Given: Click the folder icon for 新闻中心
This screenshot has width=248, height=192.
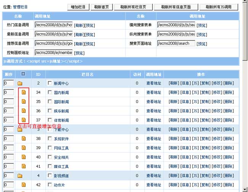Looking at the screenshot, I should click(x=20, y=83).
